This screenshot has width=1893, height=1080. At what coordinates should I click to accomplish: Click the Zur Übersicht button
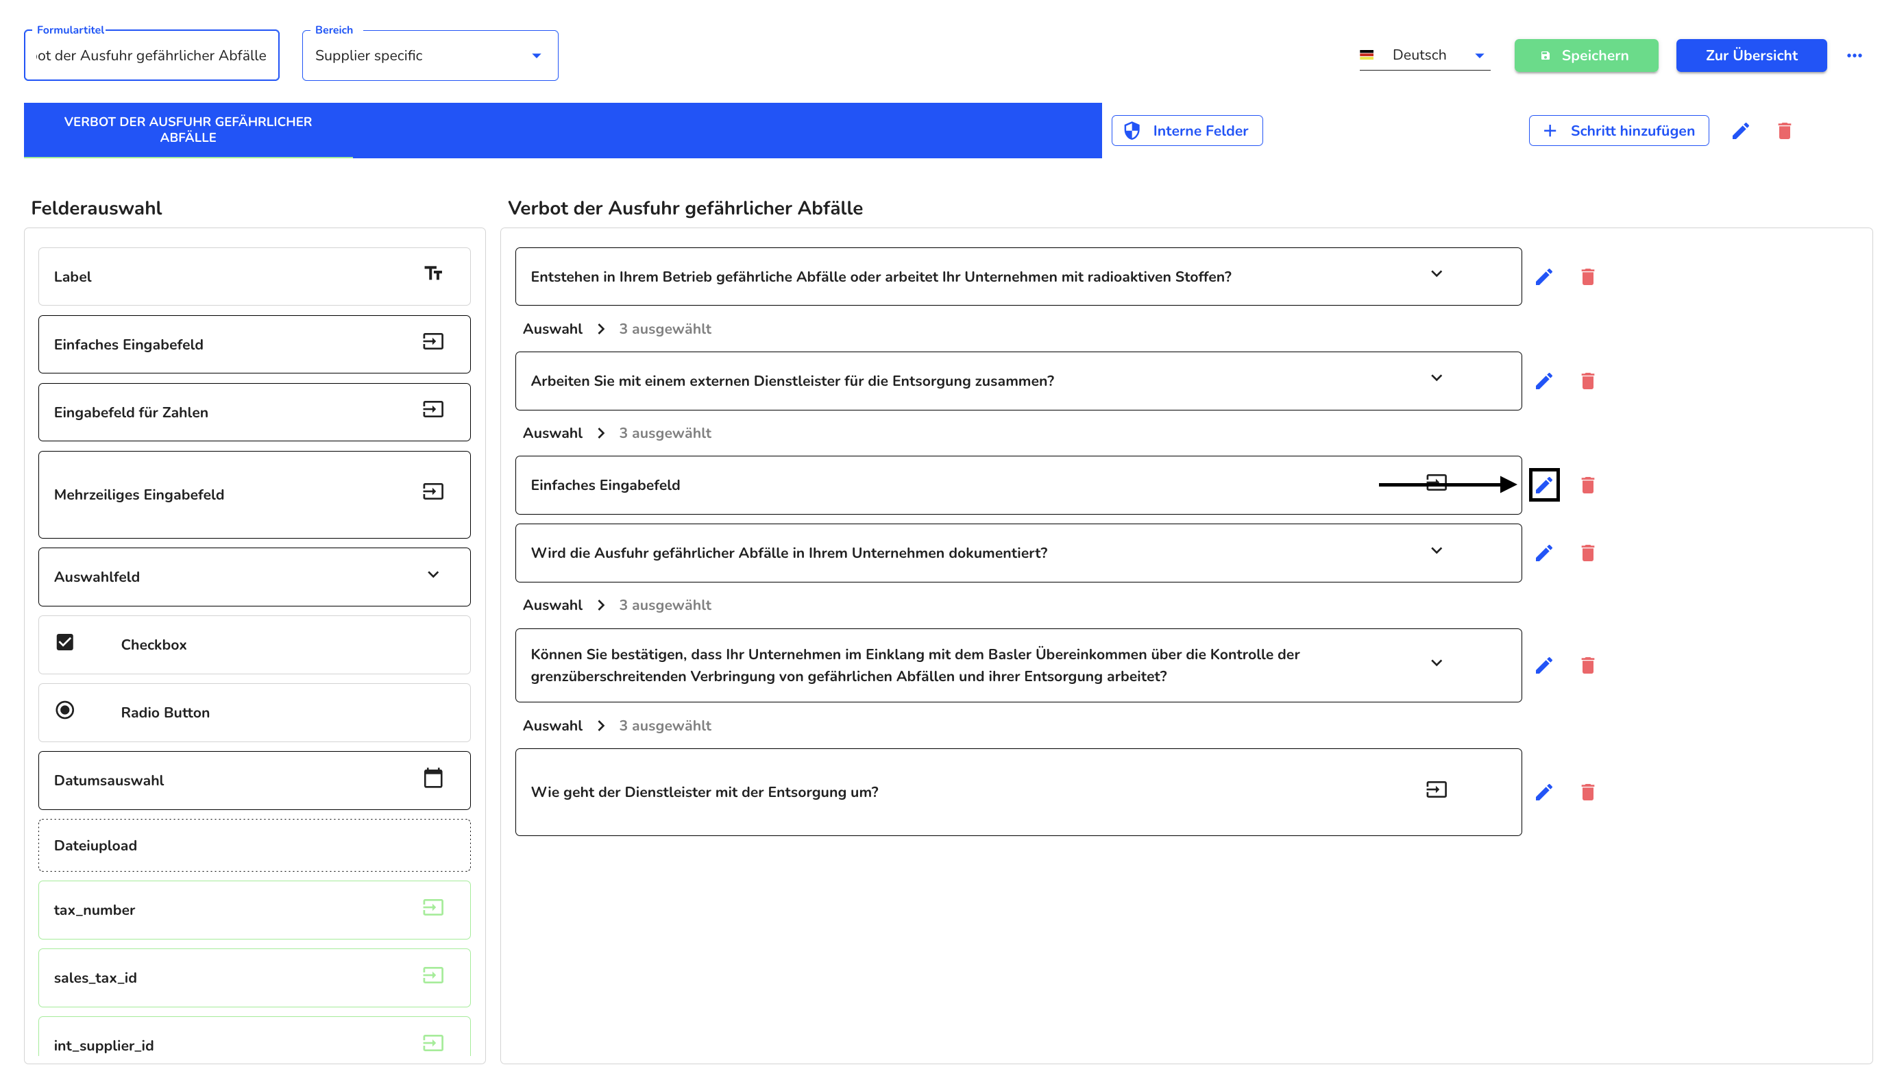1750,56
